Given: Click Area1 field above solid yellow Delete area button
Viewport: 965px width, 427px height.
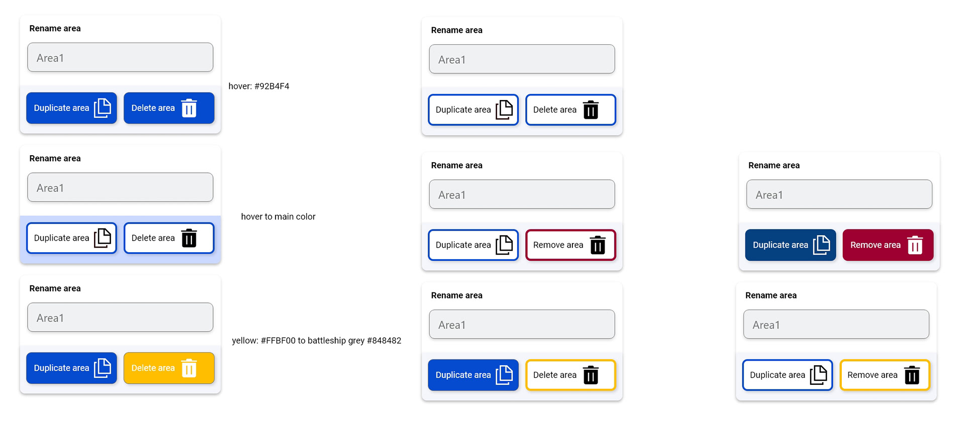Looking at the screenshot, I should (120, 317).
